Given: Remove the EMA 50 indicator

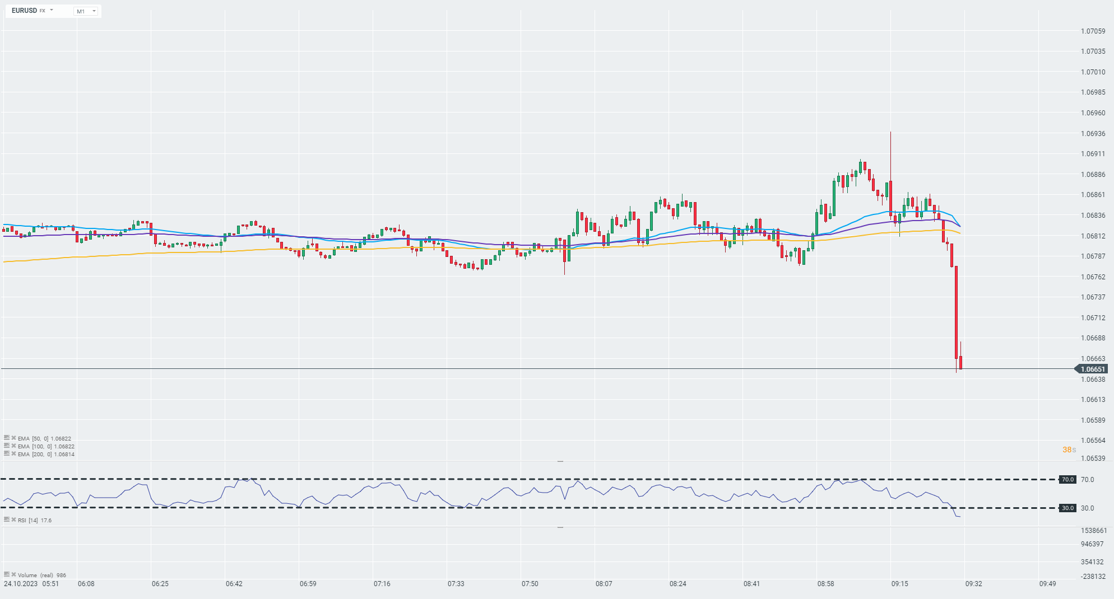Looking at the screenshot, I should 13,438.
